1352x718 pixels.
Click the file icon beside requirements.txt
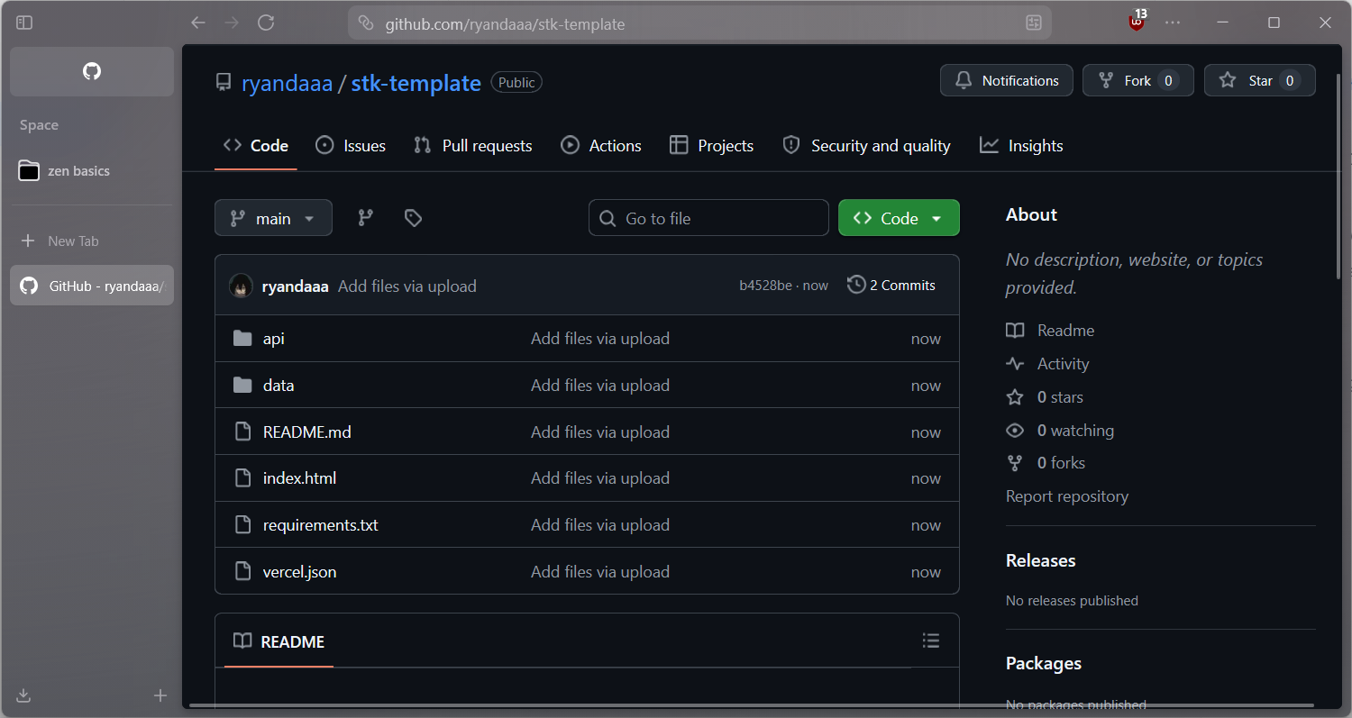click(242, 525)
